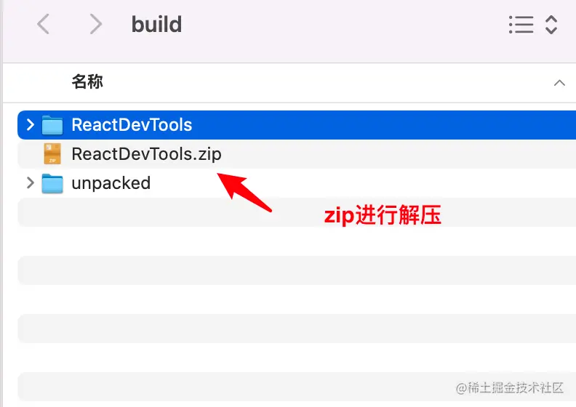This screenshot has width=576, height=407.
Task: Click the first empty row below unpacked
Action: tap(291, 212)
